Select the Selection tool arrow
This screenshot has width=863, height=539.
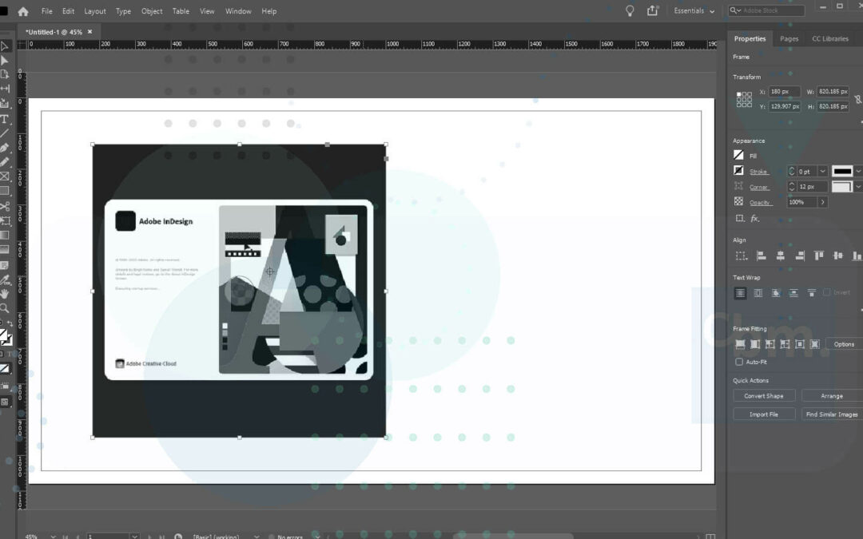5,46
